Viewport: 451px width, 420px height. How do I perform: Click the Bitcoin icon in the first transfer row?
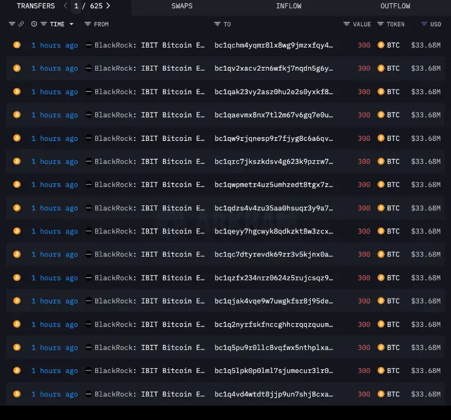tap(17, 45)
